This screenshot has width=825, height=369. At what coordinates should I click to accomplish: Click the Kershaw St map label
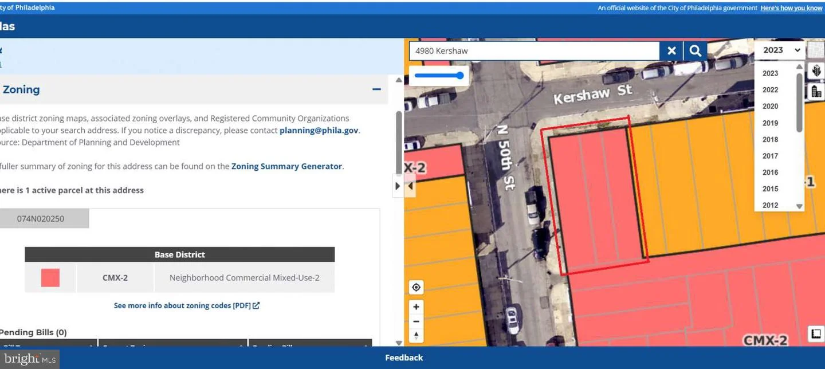click(592, 93)
